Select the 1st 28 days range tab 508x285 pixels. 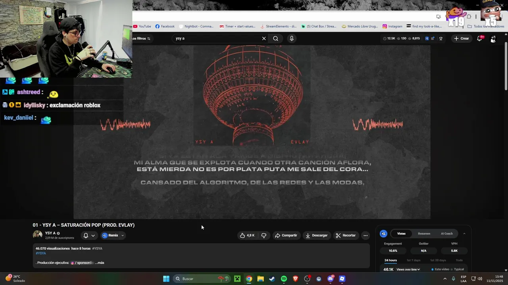click(438, 260)
